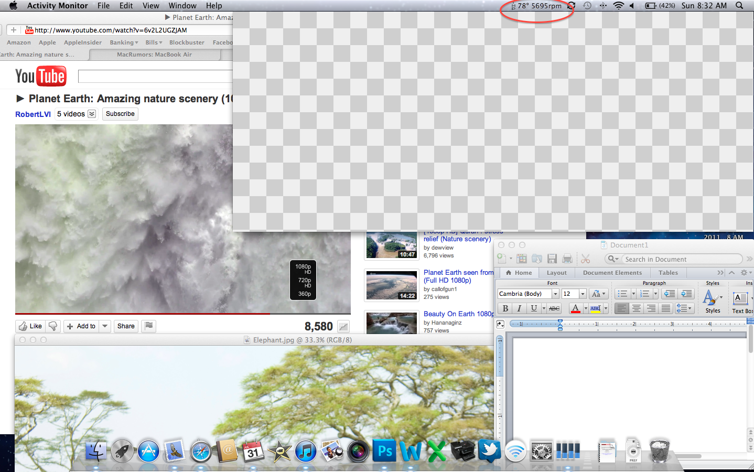Image resolution: width=754 pixels, height=472 pixels.
Task: Toggle numbered list in Word
Action: [x=645, y=294]
